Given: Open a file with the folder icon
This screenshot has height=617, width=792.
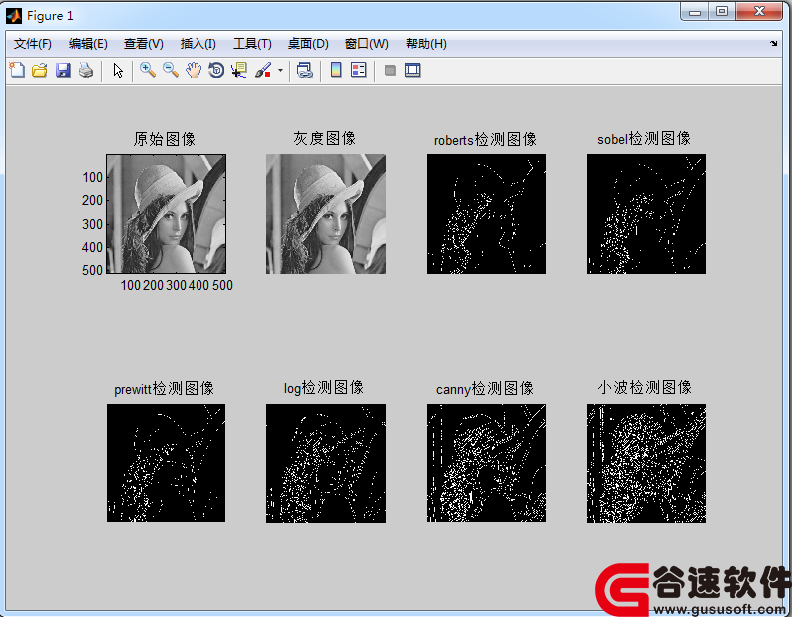Looking at the screenshot, I should tap(39, 70).
